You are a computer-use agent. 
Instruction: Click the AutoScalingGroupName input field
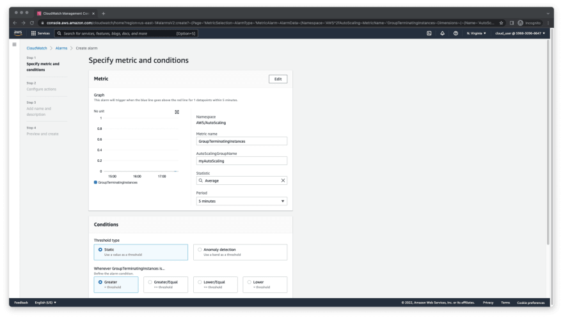coord(242,161)
